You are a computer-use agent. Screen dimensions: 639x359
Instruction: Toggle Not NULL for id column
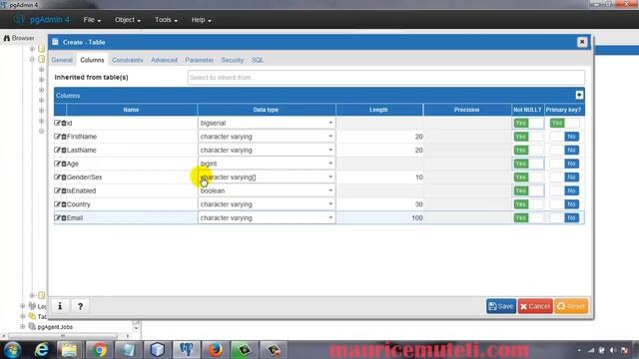coord(528,123)
